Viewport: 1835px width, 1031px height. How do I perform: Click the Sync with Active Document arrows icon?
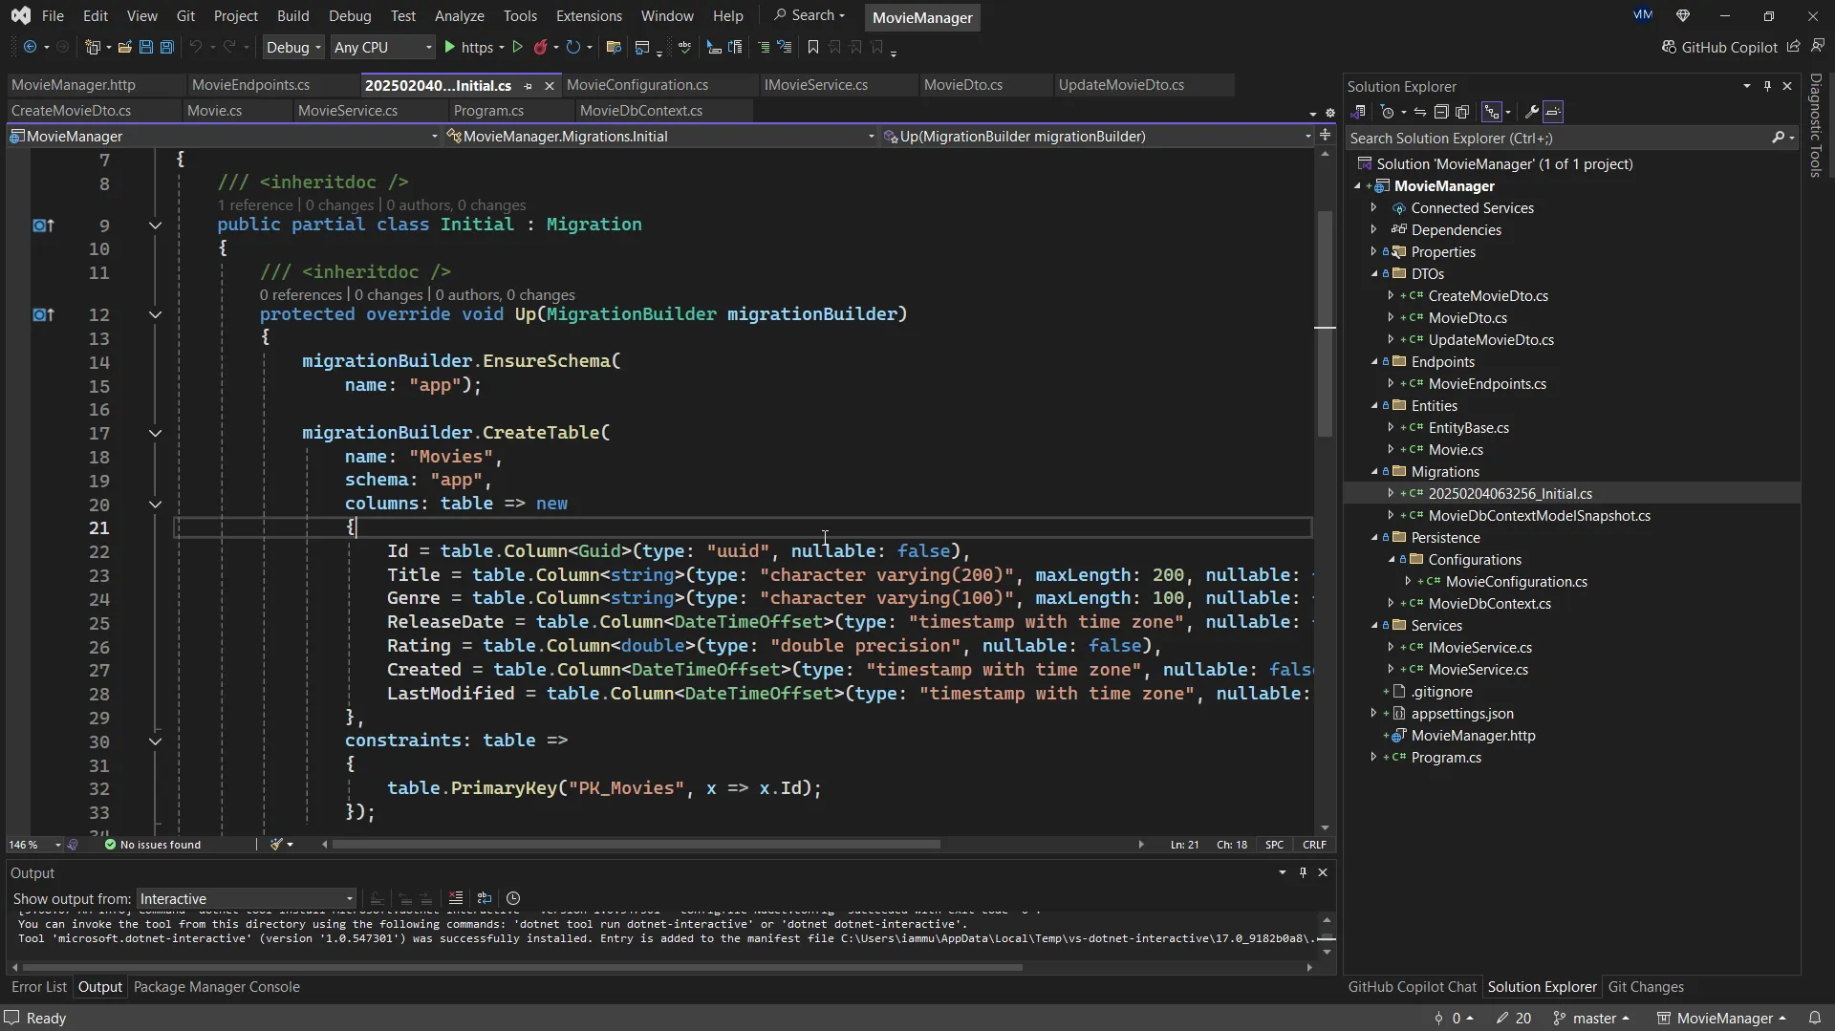[1420, 112]
